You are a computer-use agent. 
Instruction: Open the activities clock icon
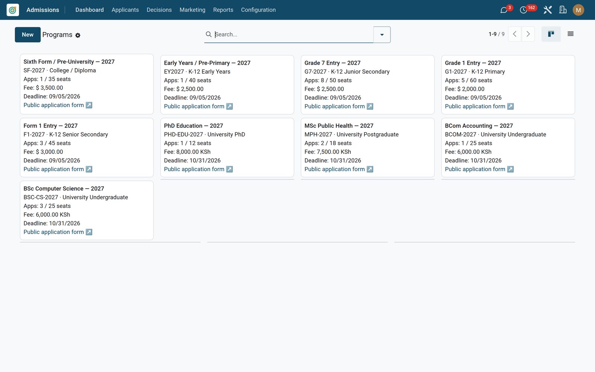(523, 10)
